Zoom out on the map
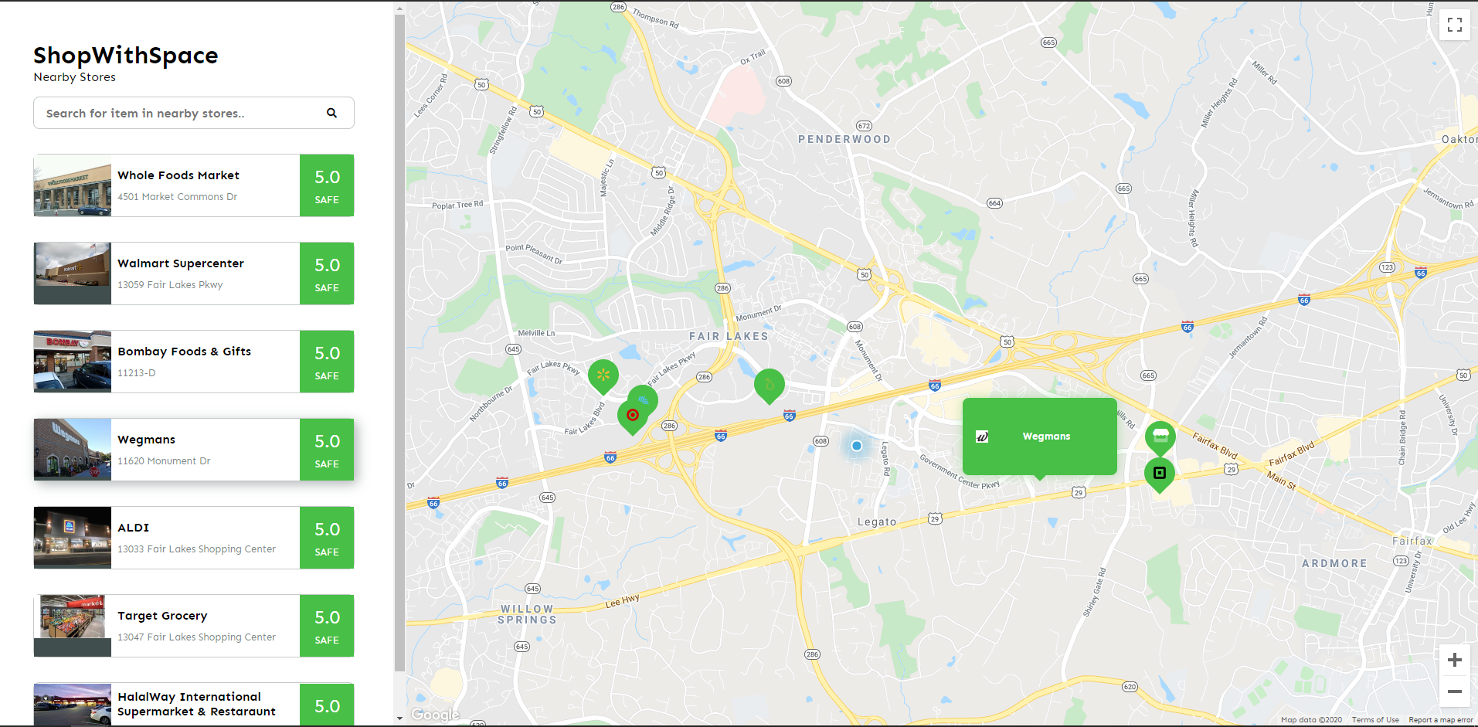1478x727 pixels. pos(1454,691)
